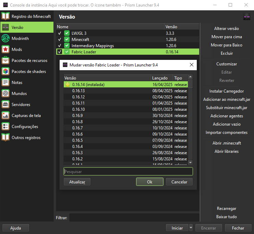Click Customizar action
Image resolution: width=254 pixels, height=234 pixels.
tap(227, 64)
